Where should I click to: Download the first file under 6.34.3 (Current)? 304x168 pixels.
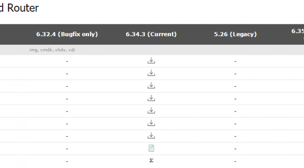tap(151, 61)
